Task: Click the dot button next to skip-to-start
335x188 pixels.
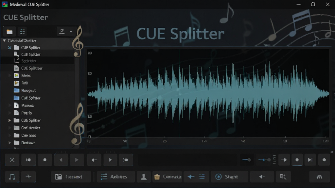Action: pos(45,160)
